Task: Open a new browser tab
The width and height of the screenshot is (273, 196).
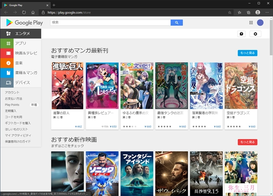Action: 54,5
